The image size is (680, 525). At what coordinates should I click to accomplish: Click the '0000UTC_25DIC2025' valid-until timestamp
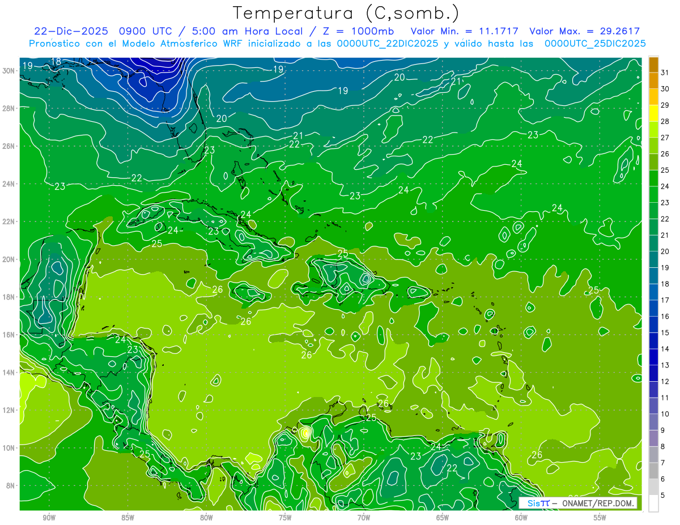[595, 44]
